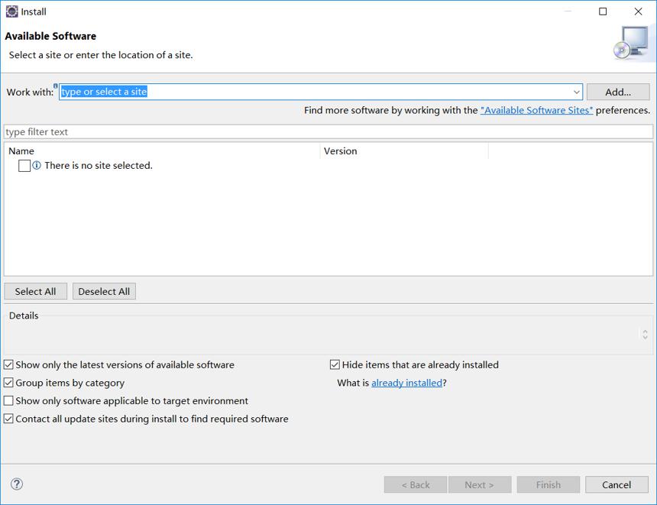
Task: Click the Add... button
Action: point(618,92)
